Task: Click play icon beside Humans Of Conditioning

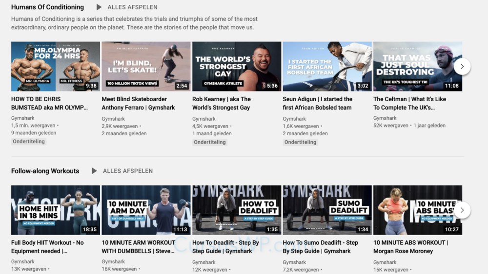Action: click(x=99, y=7)
